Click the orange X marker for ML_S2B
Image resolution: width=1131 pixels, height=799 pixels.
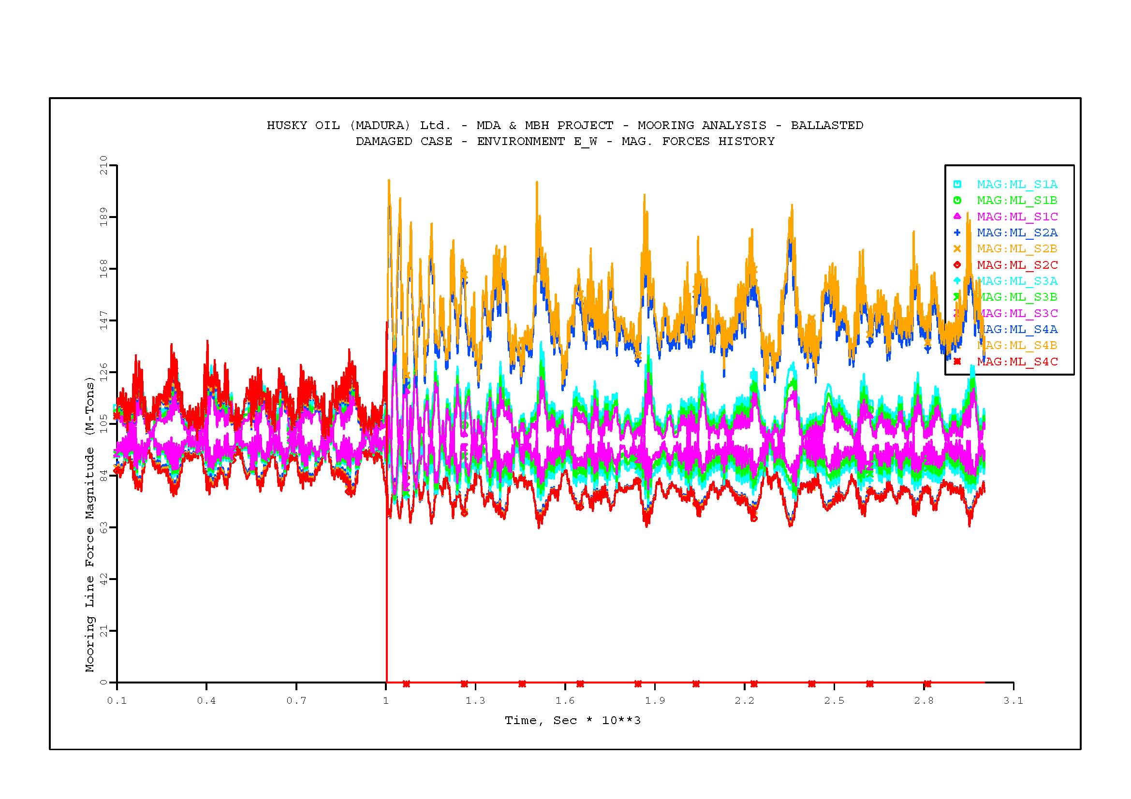pos(956,248)
